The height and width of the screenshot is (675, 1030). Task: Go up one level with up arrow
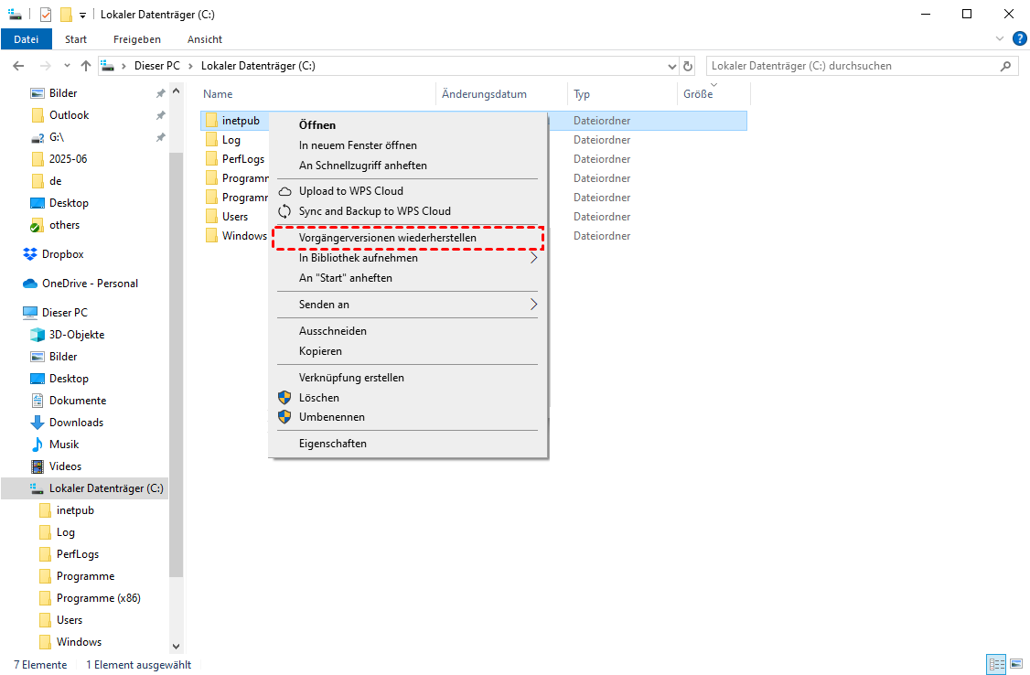(x=85, y=66)
